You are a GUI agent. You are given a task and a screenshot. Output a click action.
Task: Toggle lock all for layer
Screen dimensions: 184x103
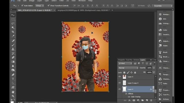coord(135,72)
